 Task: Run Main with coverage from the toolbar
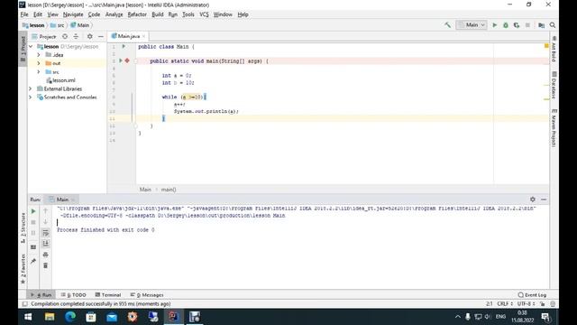click(517, 25)
